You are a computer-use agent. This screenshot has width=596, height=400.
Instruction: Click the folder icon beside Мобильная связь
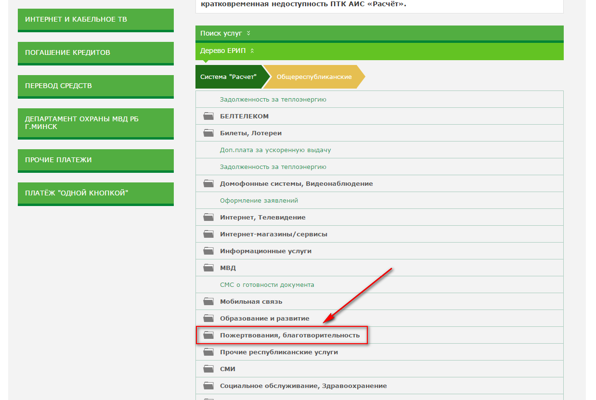coord(208,301)
